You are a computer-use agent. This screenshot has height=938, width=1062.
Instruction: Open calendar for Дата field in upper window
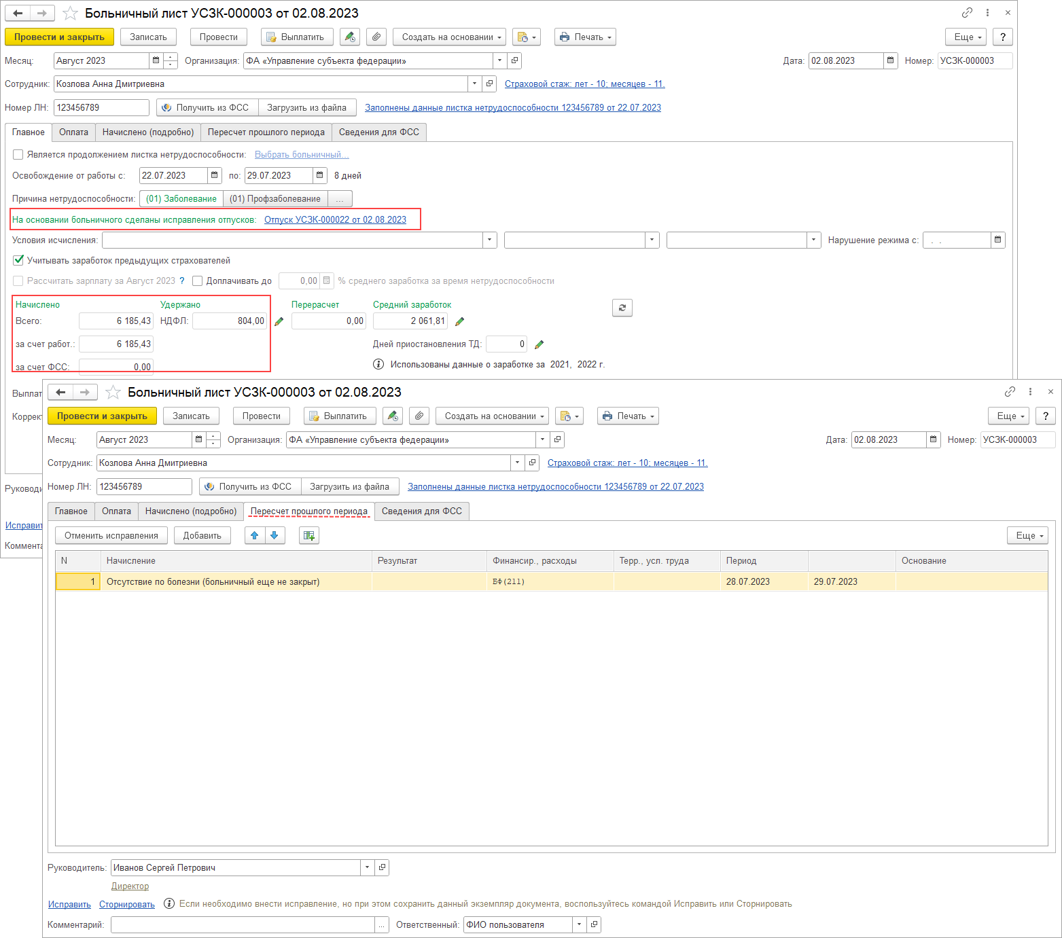tap(890, 60)
